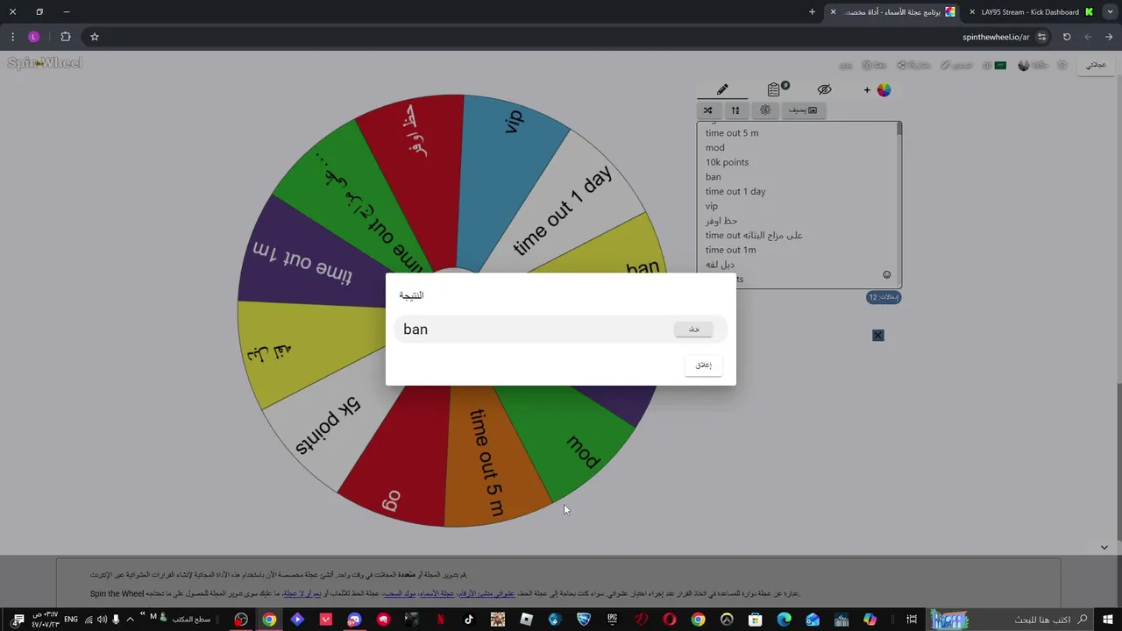This screenshot has width=1122, height=631.
Task: Open the rainbow color wheel picker
Action: pyautogui.click(x=884, y=89)
